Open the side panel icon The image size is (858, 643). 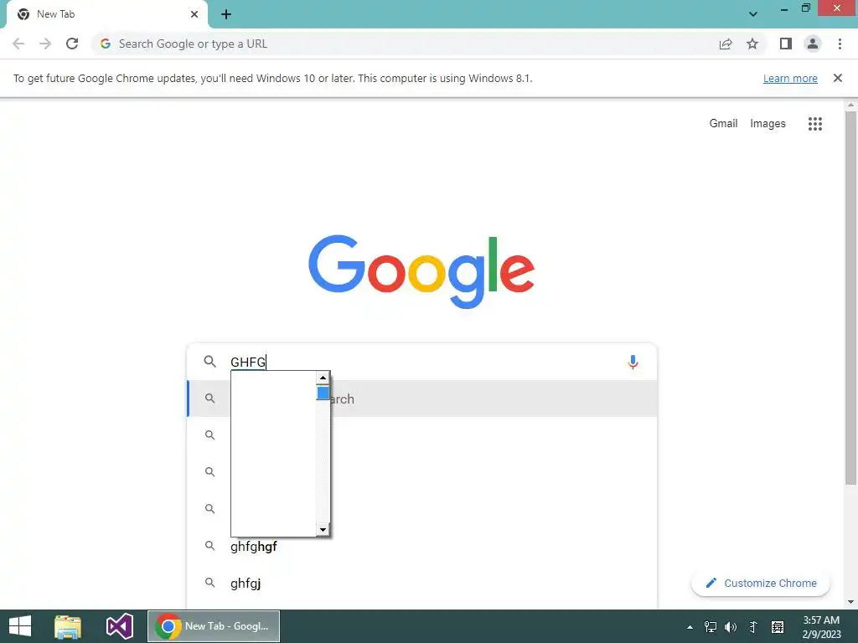[x=786, y=44]
